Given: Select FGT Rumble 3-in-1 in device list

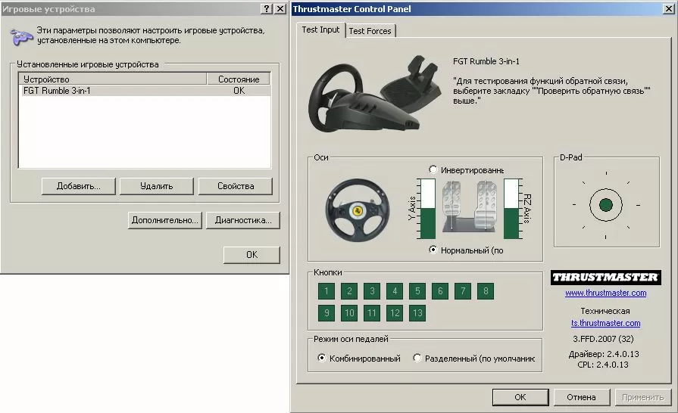Looking at the screenshot, I should click(145, 91).
